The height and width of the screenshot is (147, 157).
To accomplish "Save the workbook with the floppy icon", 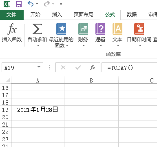I will point(19,4).
